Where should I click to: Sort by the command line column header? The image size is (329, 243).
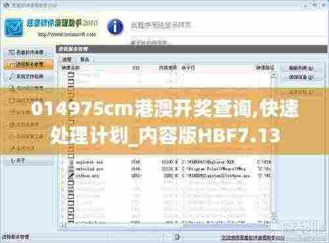click(x=188, y=68)
